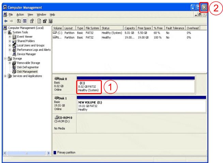Click the Primary partition legend color box

[55, 153]
